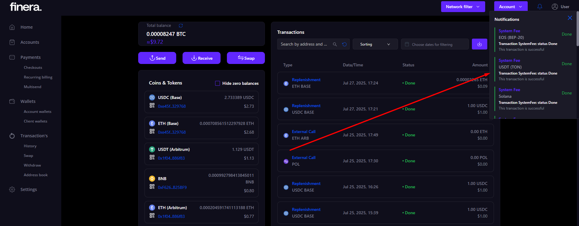Refresh the total balance
This screenshot has height=226, width=579.
pos(181,26)
